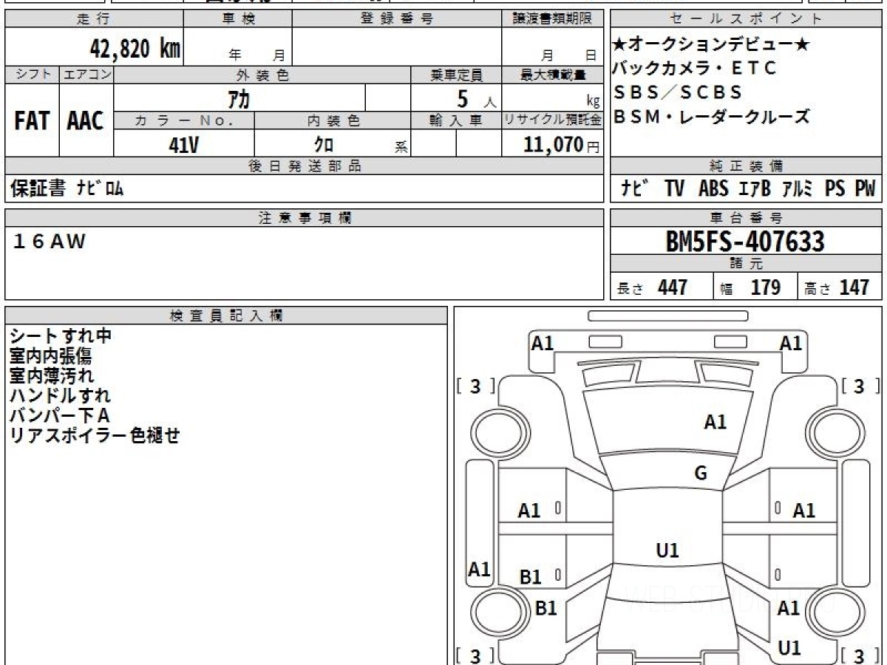This screenshot has width=887, height=665.
Task: Click the バンパー下A inspector note
Action: point(60,415)
